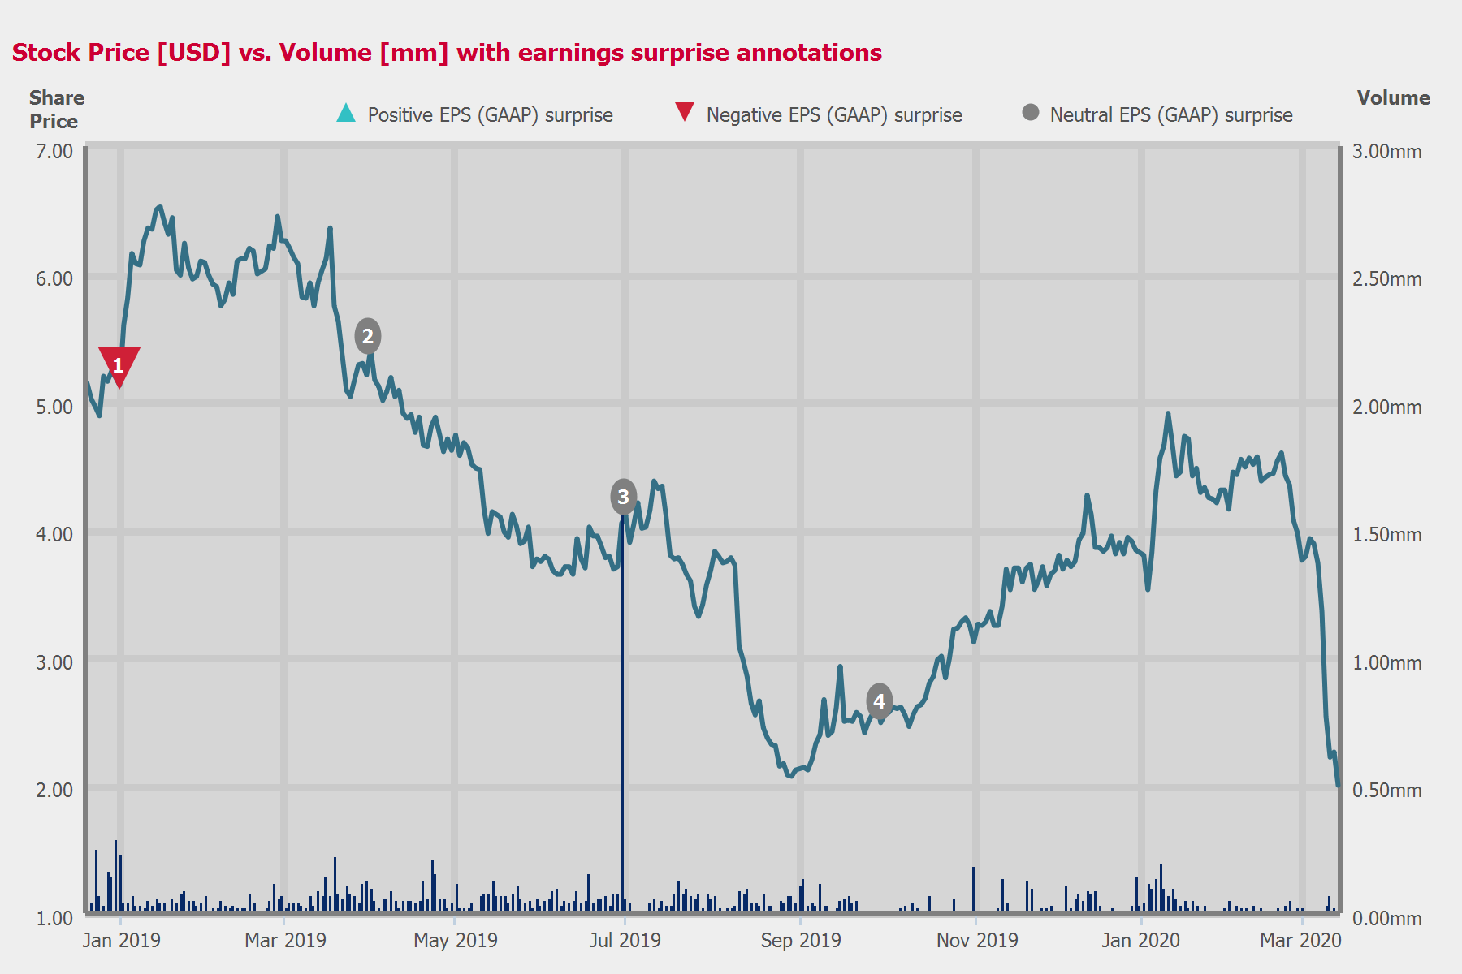Click the 2.00 share price label
Image resolution: width=1462 pixels, height=974 pixels.
[54, 791]
